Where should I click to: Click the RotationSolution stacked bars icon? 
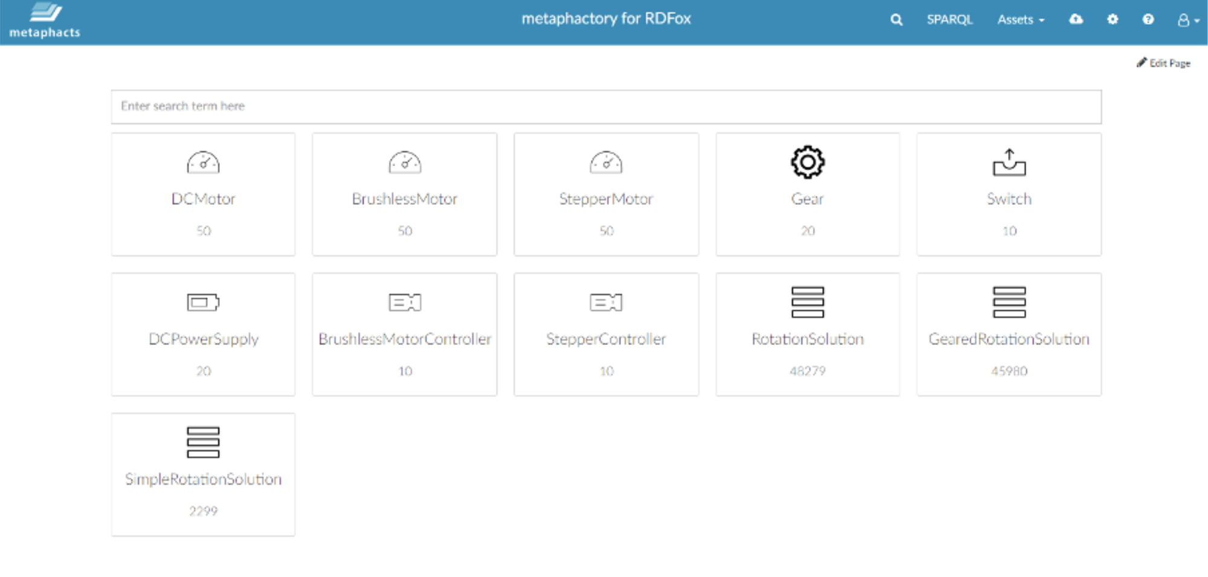click(x=808, y=302)
